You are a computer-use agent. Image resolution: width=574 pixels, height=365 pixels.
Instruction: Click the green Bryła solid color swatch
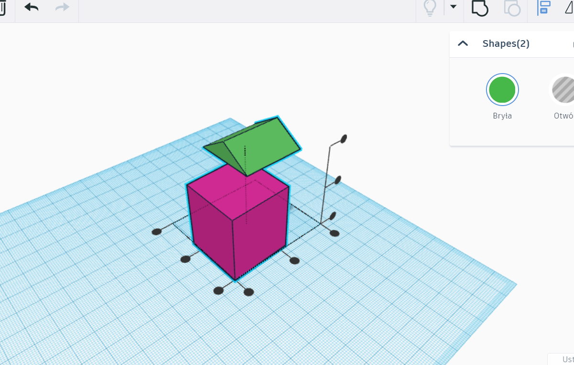502,89
